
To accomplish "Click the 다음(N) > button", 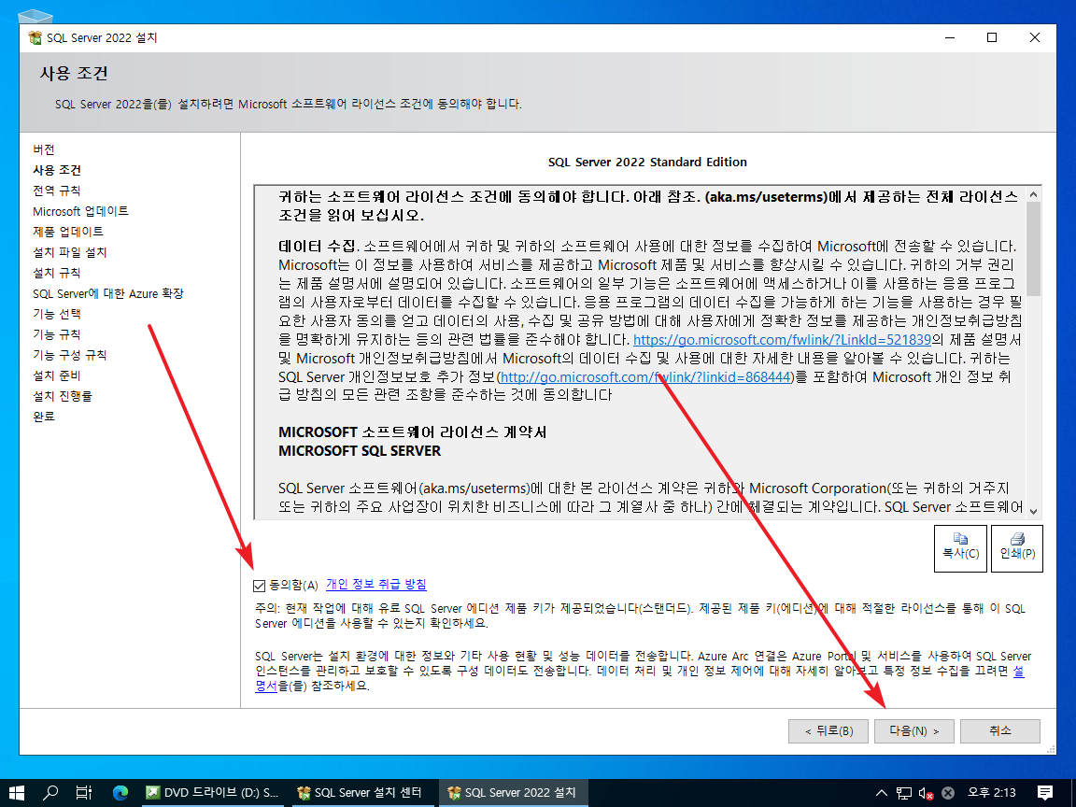I will 914,730.
